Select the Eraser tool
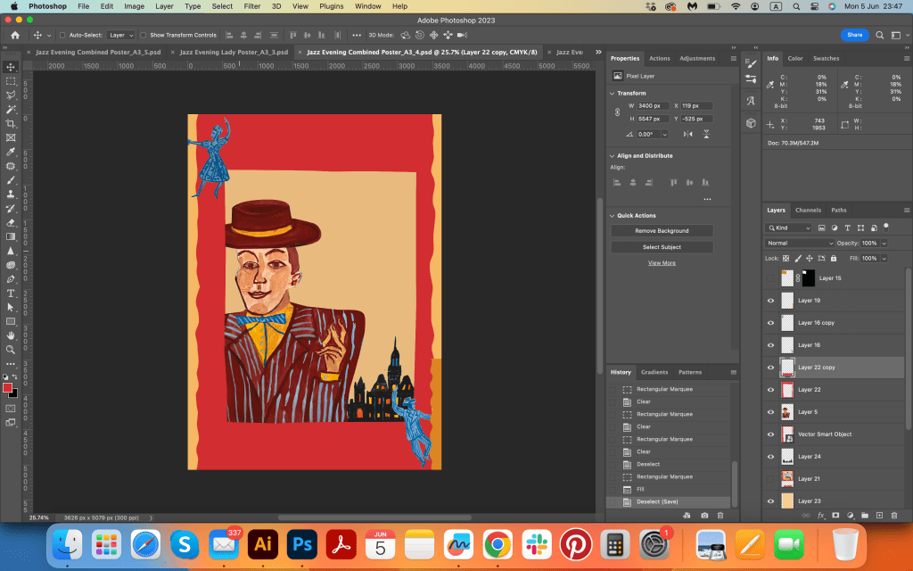 [x=11, y=222]
